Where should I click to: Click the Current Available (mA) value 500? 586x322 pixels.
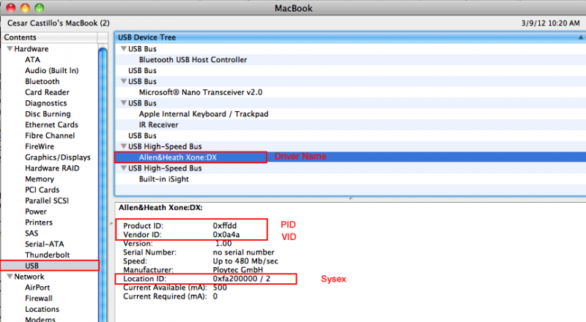[x=220, y=288]
